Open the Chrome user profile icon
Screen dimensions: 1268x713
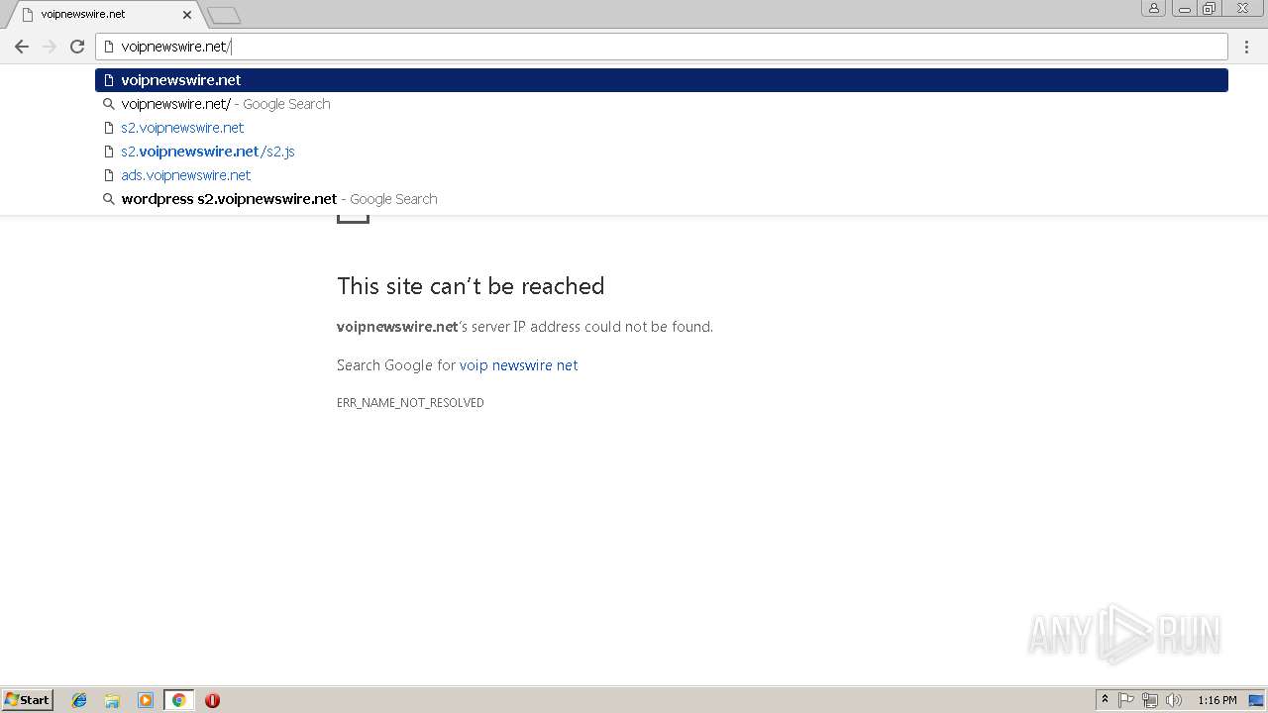point(1153,8)
